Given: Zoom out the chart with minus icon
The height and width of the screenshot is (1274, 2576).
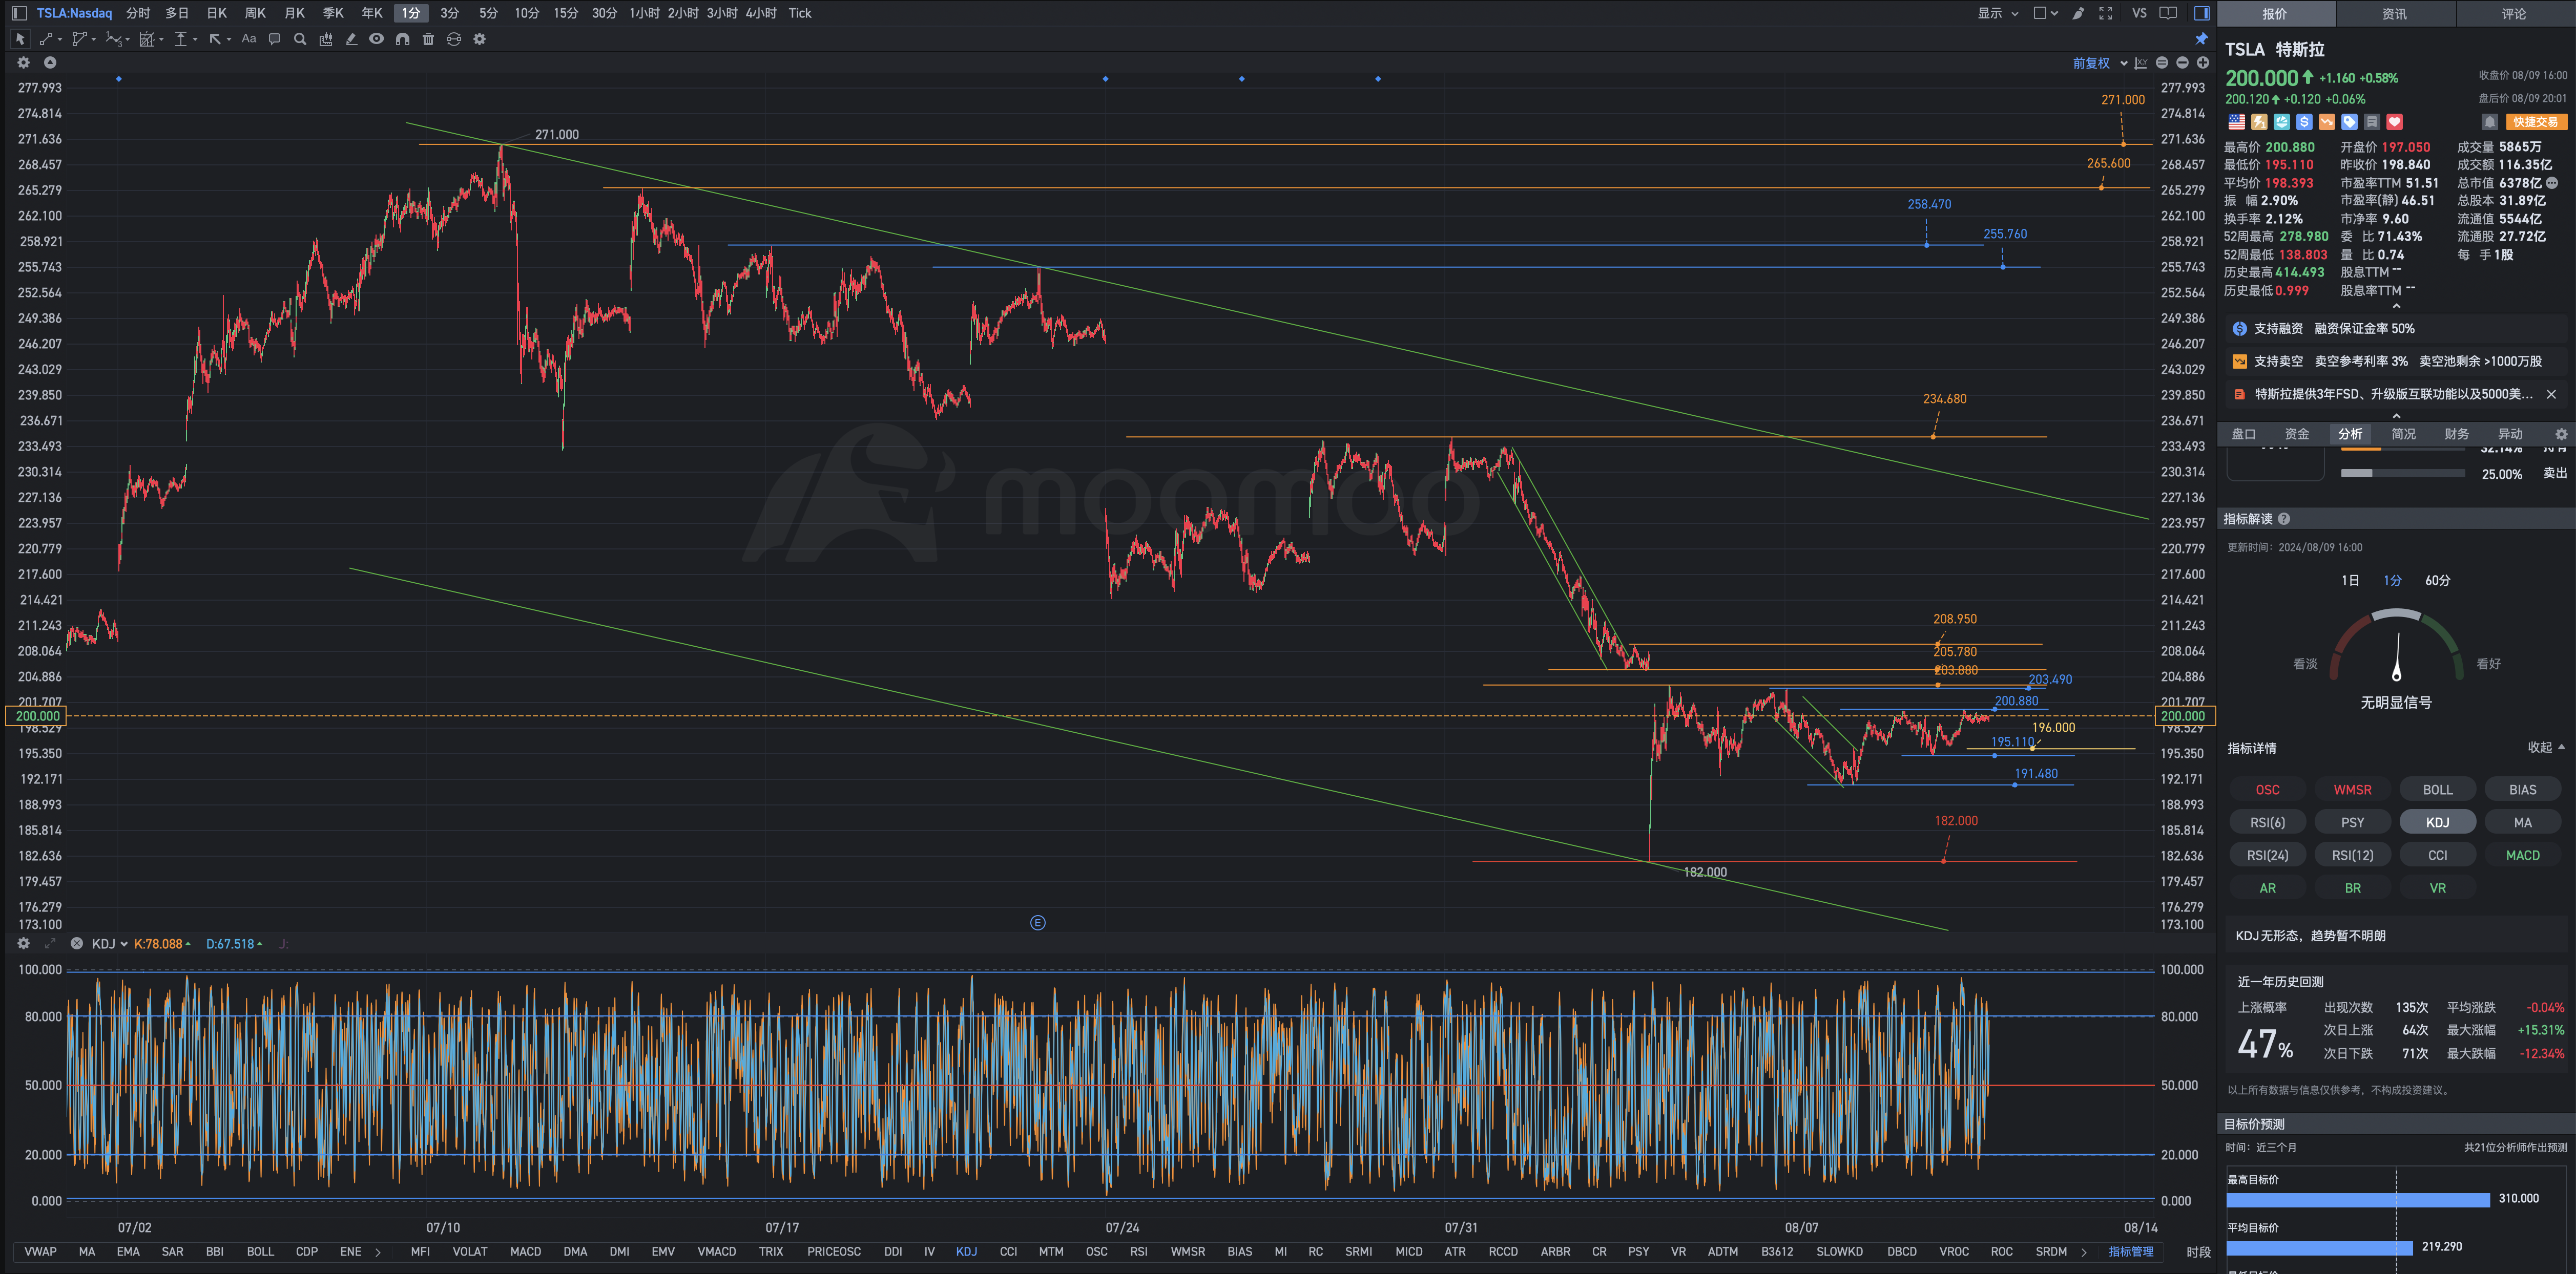Looking at the screenshot, I should [x=2182, y=63].
